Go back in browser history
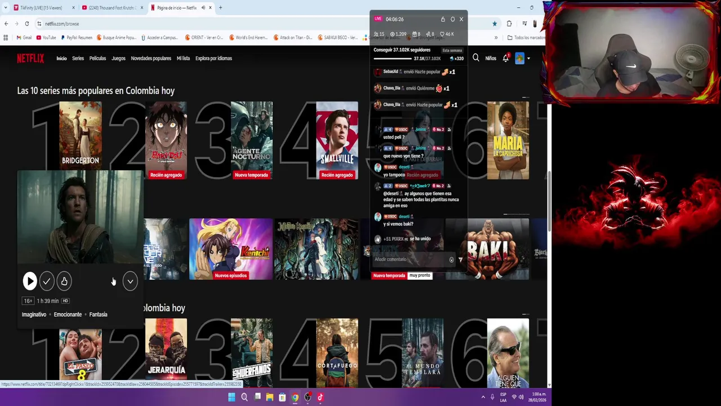721x406 pixels. 6,24
